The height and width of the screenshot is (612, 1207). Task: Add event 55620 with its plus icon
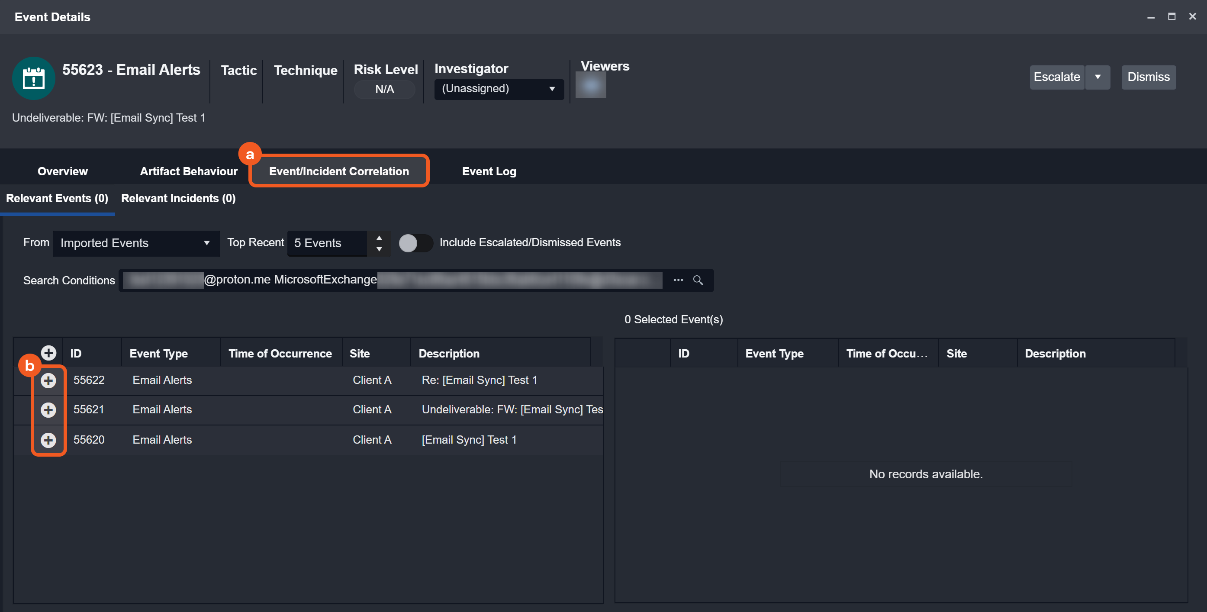click(x=48, y=440)
